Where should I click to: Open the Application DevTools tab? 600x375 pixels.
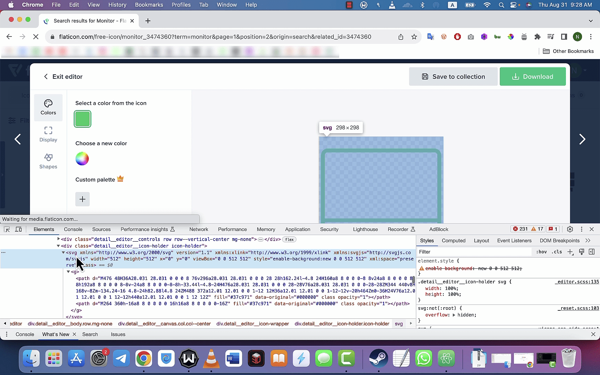point(298,229)
